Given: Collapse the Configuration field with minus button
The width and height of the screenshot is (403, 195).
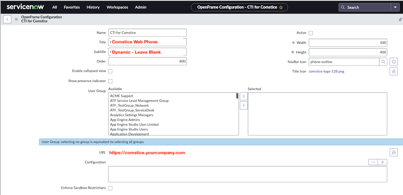Looking at the screenshot, I should [x=373, y=162].
